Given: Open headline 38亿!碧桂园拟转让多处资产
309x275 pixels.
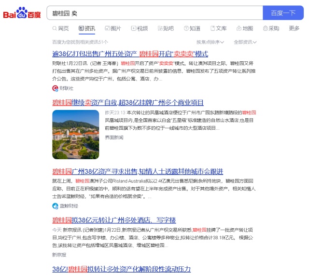Looking at the screenshot, I should point(121,269).
